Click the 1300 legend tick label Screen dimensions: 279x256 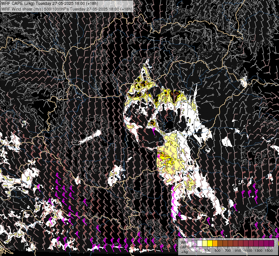tap(258, 251)
